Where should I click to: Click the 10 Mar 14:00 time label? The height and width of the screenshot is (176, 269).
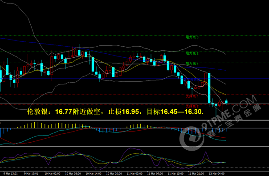pos(94,174)
